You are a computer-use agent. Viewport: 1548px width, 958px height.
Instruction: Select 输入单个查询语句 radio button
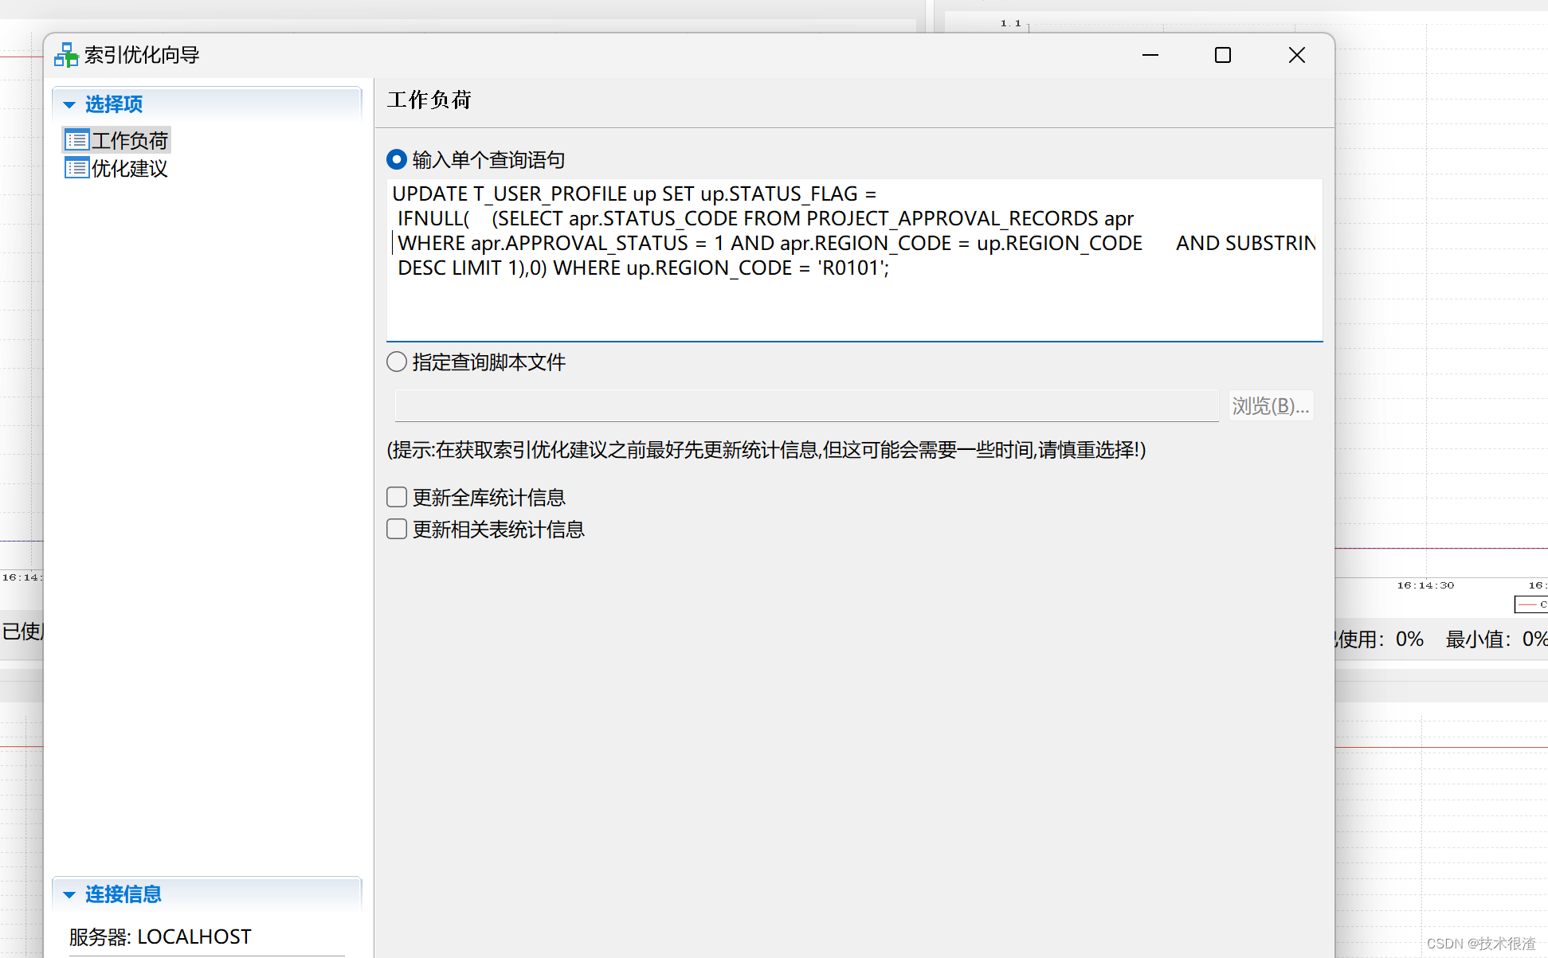(397, 159)
